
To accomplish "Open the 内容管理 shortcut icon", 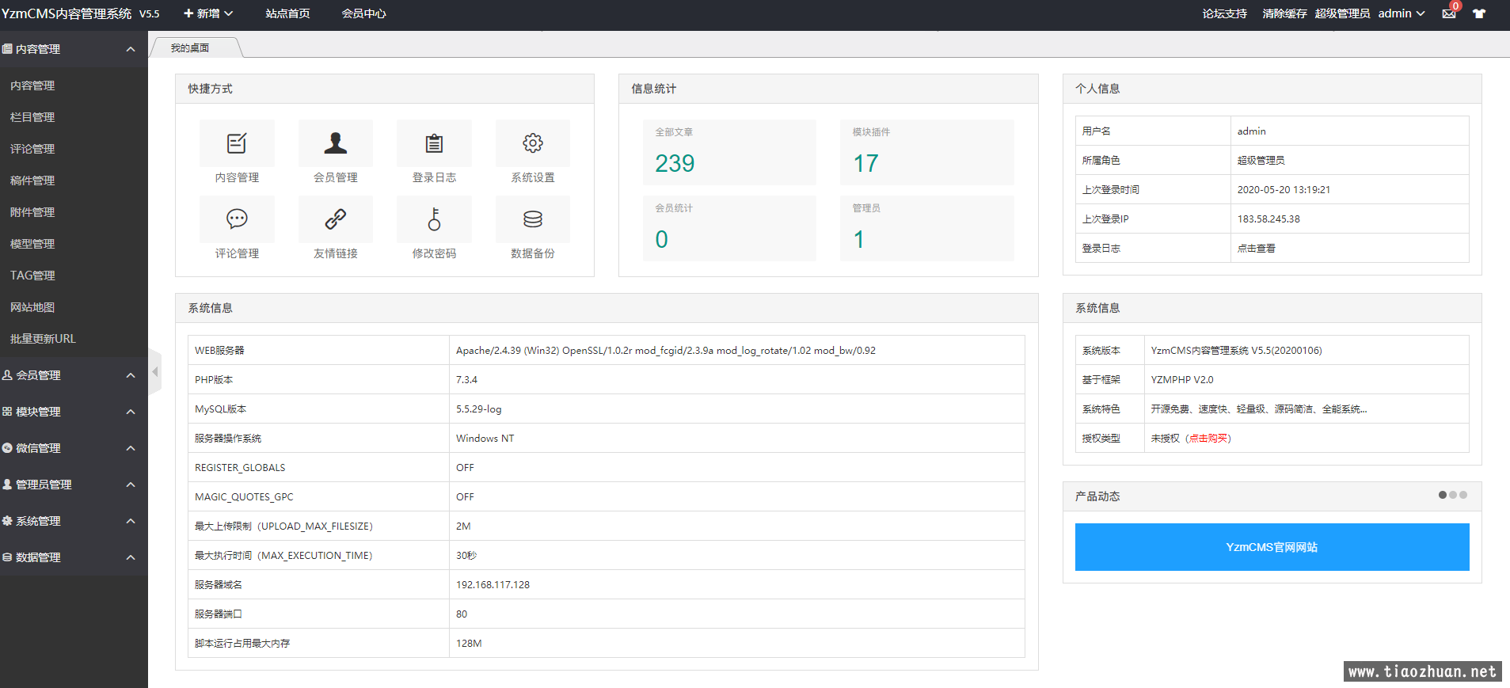I will [237, 143].
